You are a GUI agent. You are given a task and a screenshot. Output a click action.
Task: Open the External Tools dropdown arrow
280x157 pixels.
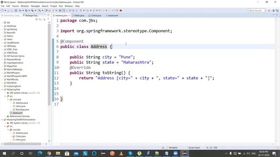click(x=35, y=10)
